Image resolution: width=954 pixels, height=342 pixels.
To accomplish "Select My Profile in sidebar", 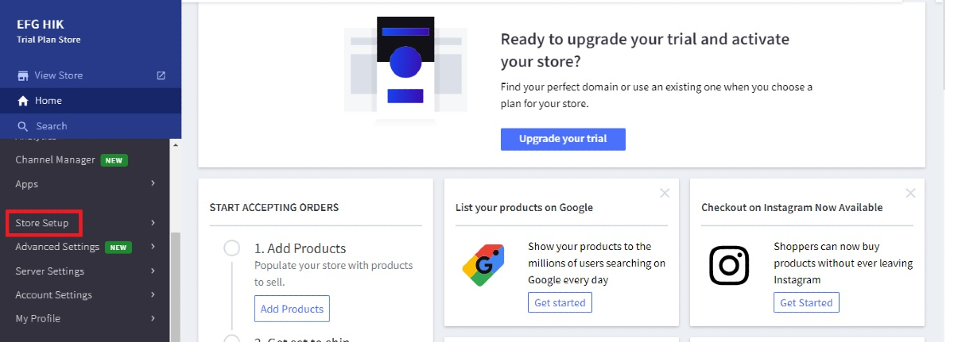I will point(38,319).
